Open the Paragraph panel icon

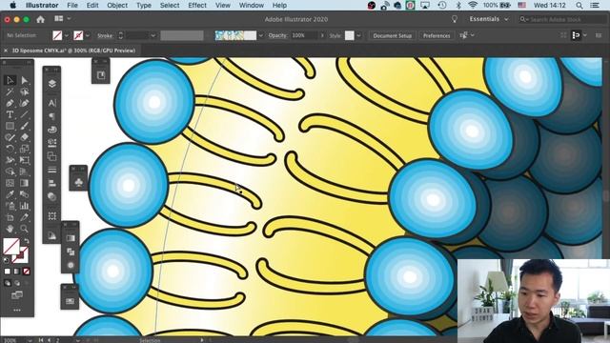point(51,116)
